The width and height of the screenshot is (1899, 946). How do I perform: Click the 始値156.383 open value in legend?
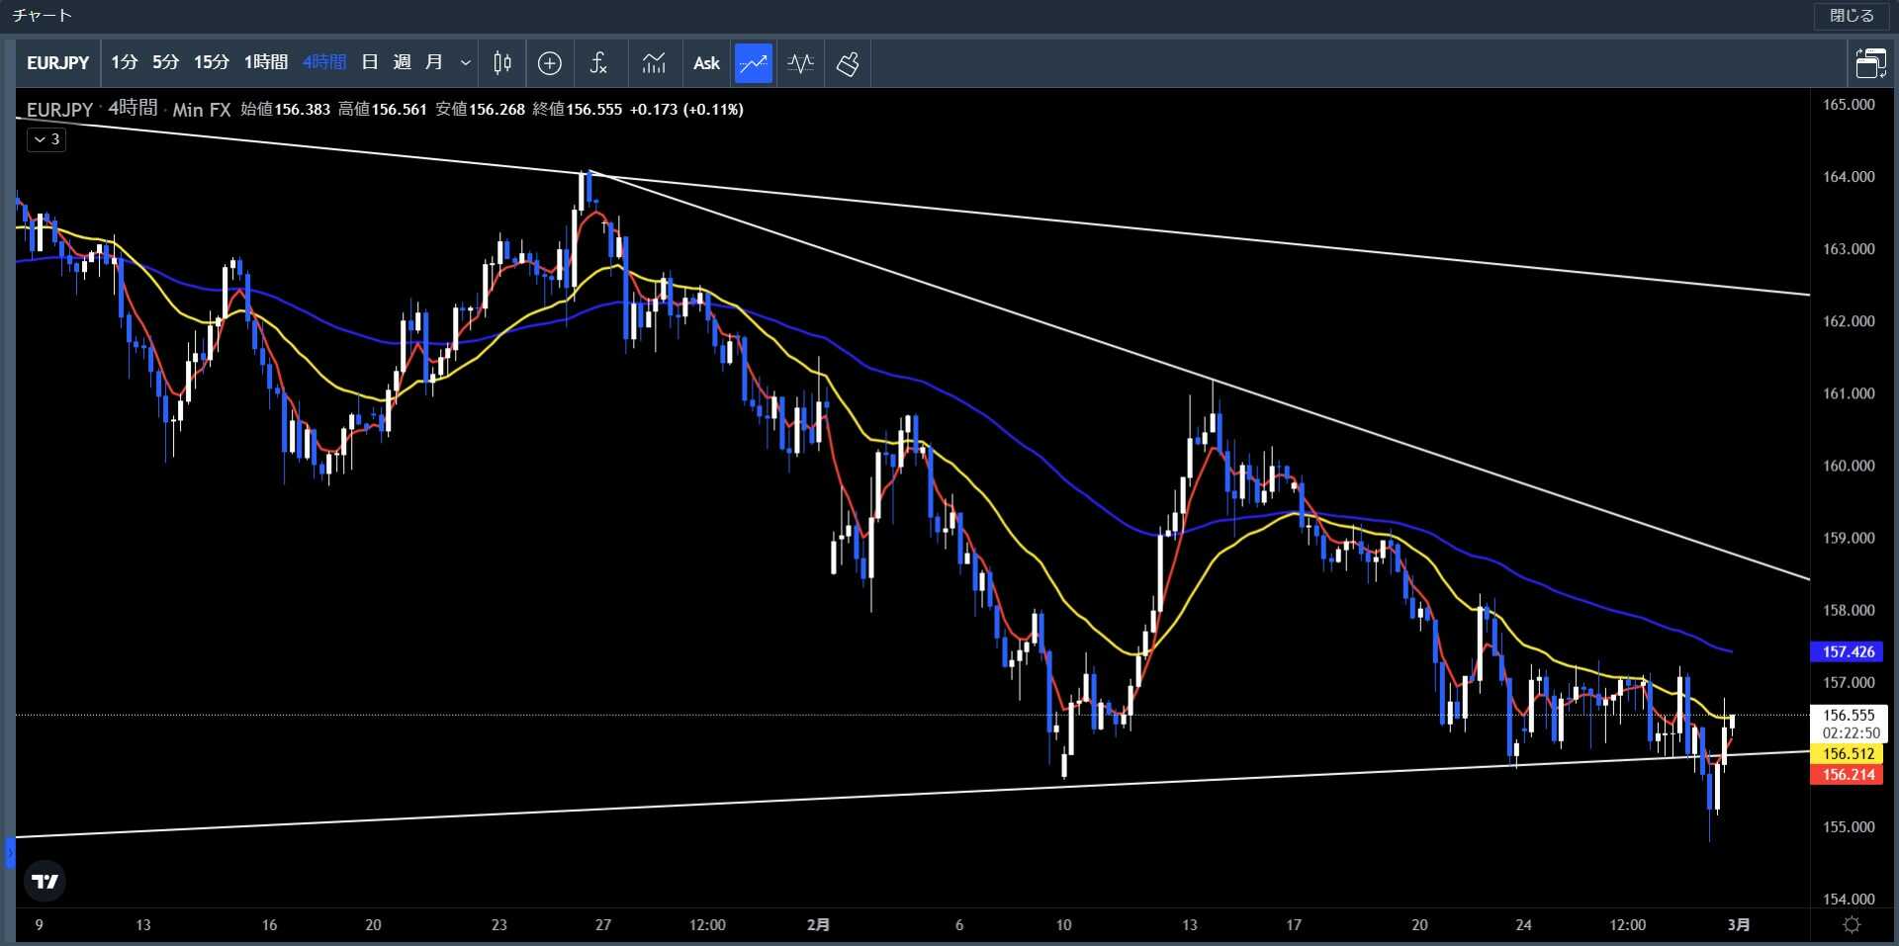coord(286,109)
